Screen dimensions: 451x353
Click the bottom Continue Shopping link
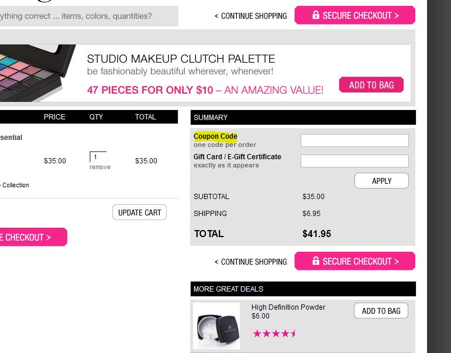point(251,262)
